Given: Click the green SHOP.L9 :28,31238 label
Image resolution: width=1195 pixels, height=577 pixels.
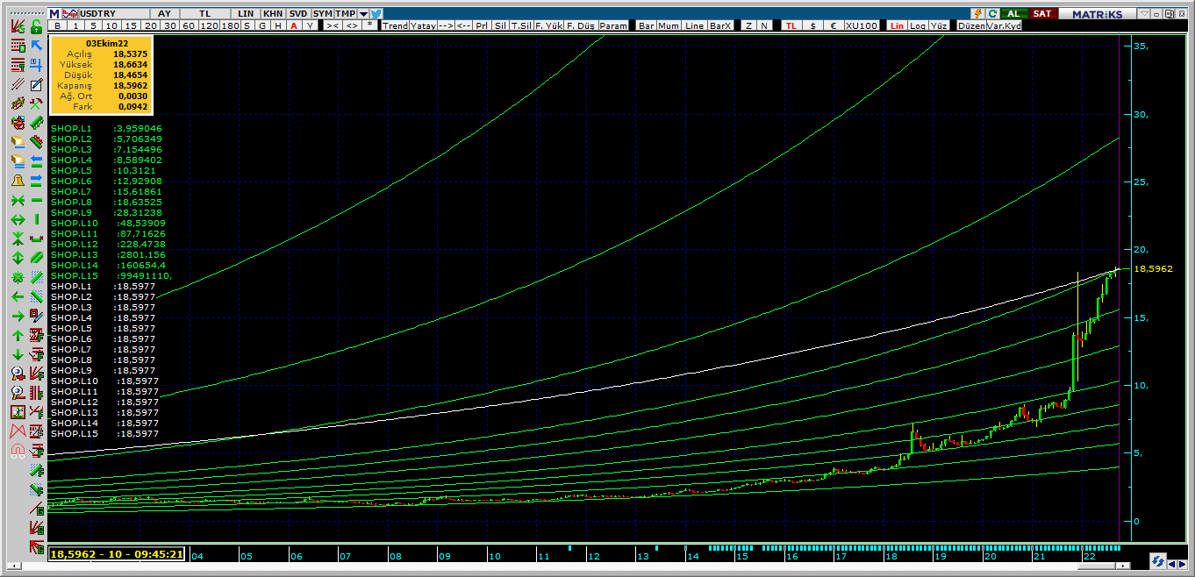Looking at the screenshot, I should coord(106,213).
